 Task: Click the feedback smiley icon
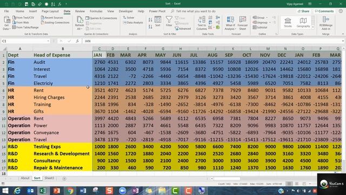coord(341,11)
